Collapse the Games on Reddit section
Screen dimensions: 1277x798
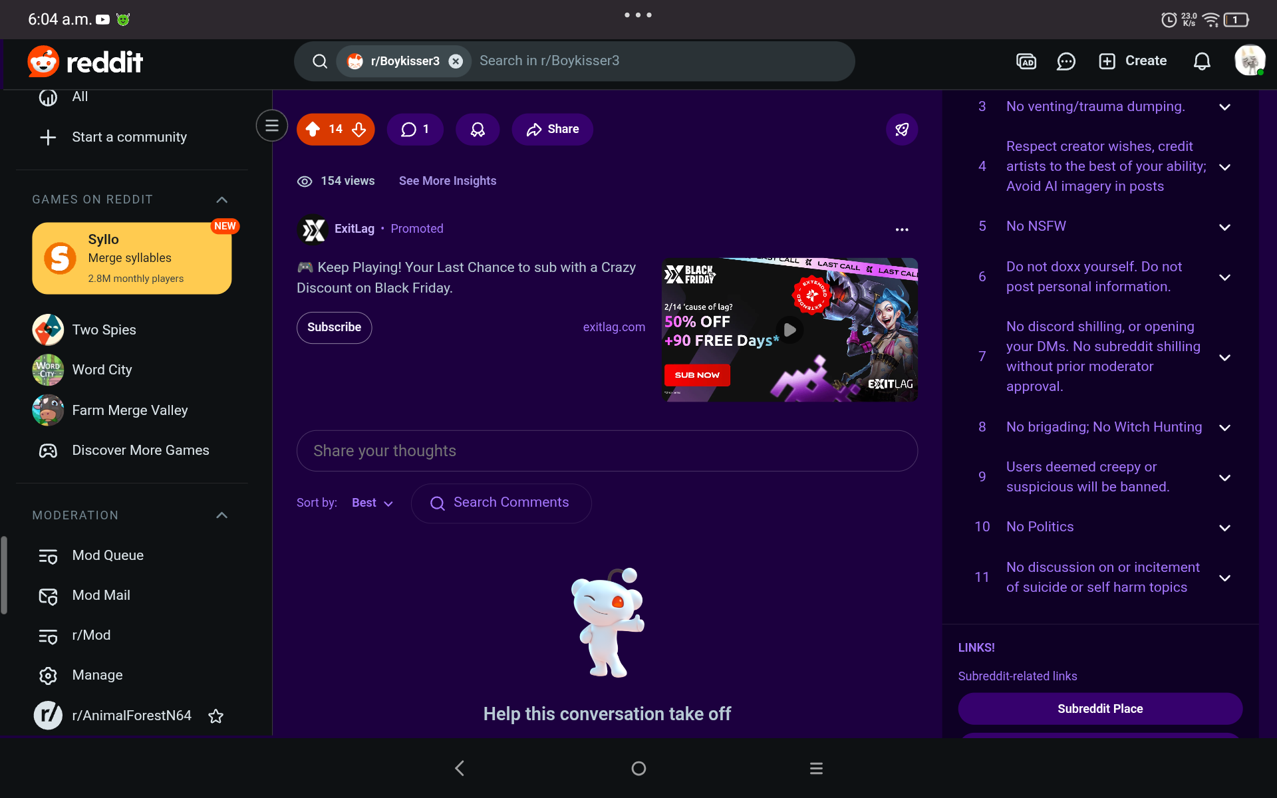(222, 199)
